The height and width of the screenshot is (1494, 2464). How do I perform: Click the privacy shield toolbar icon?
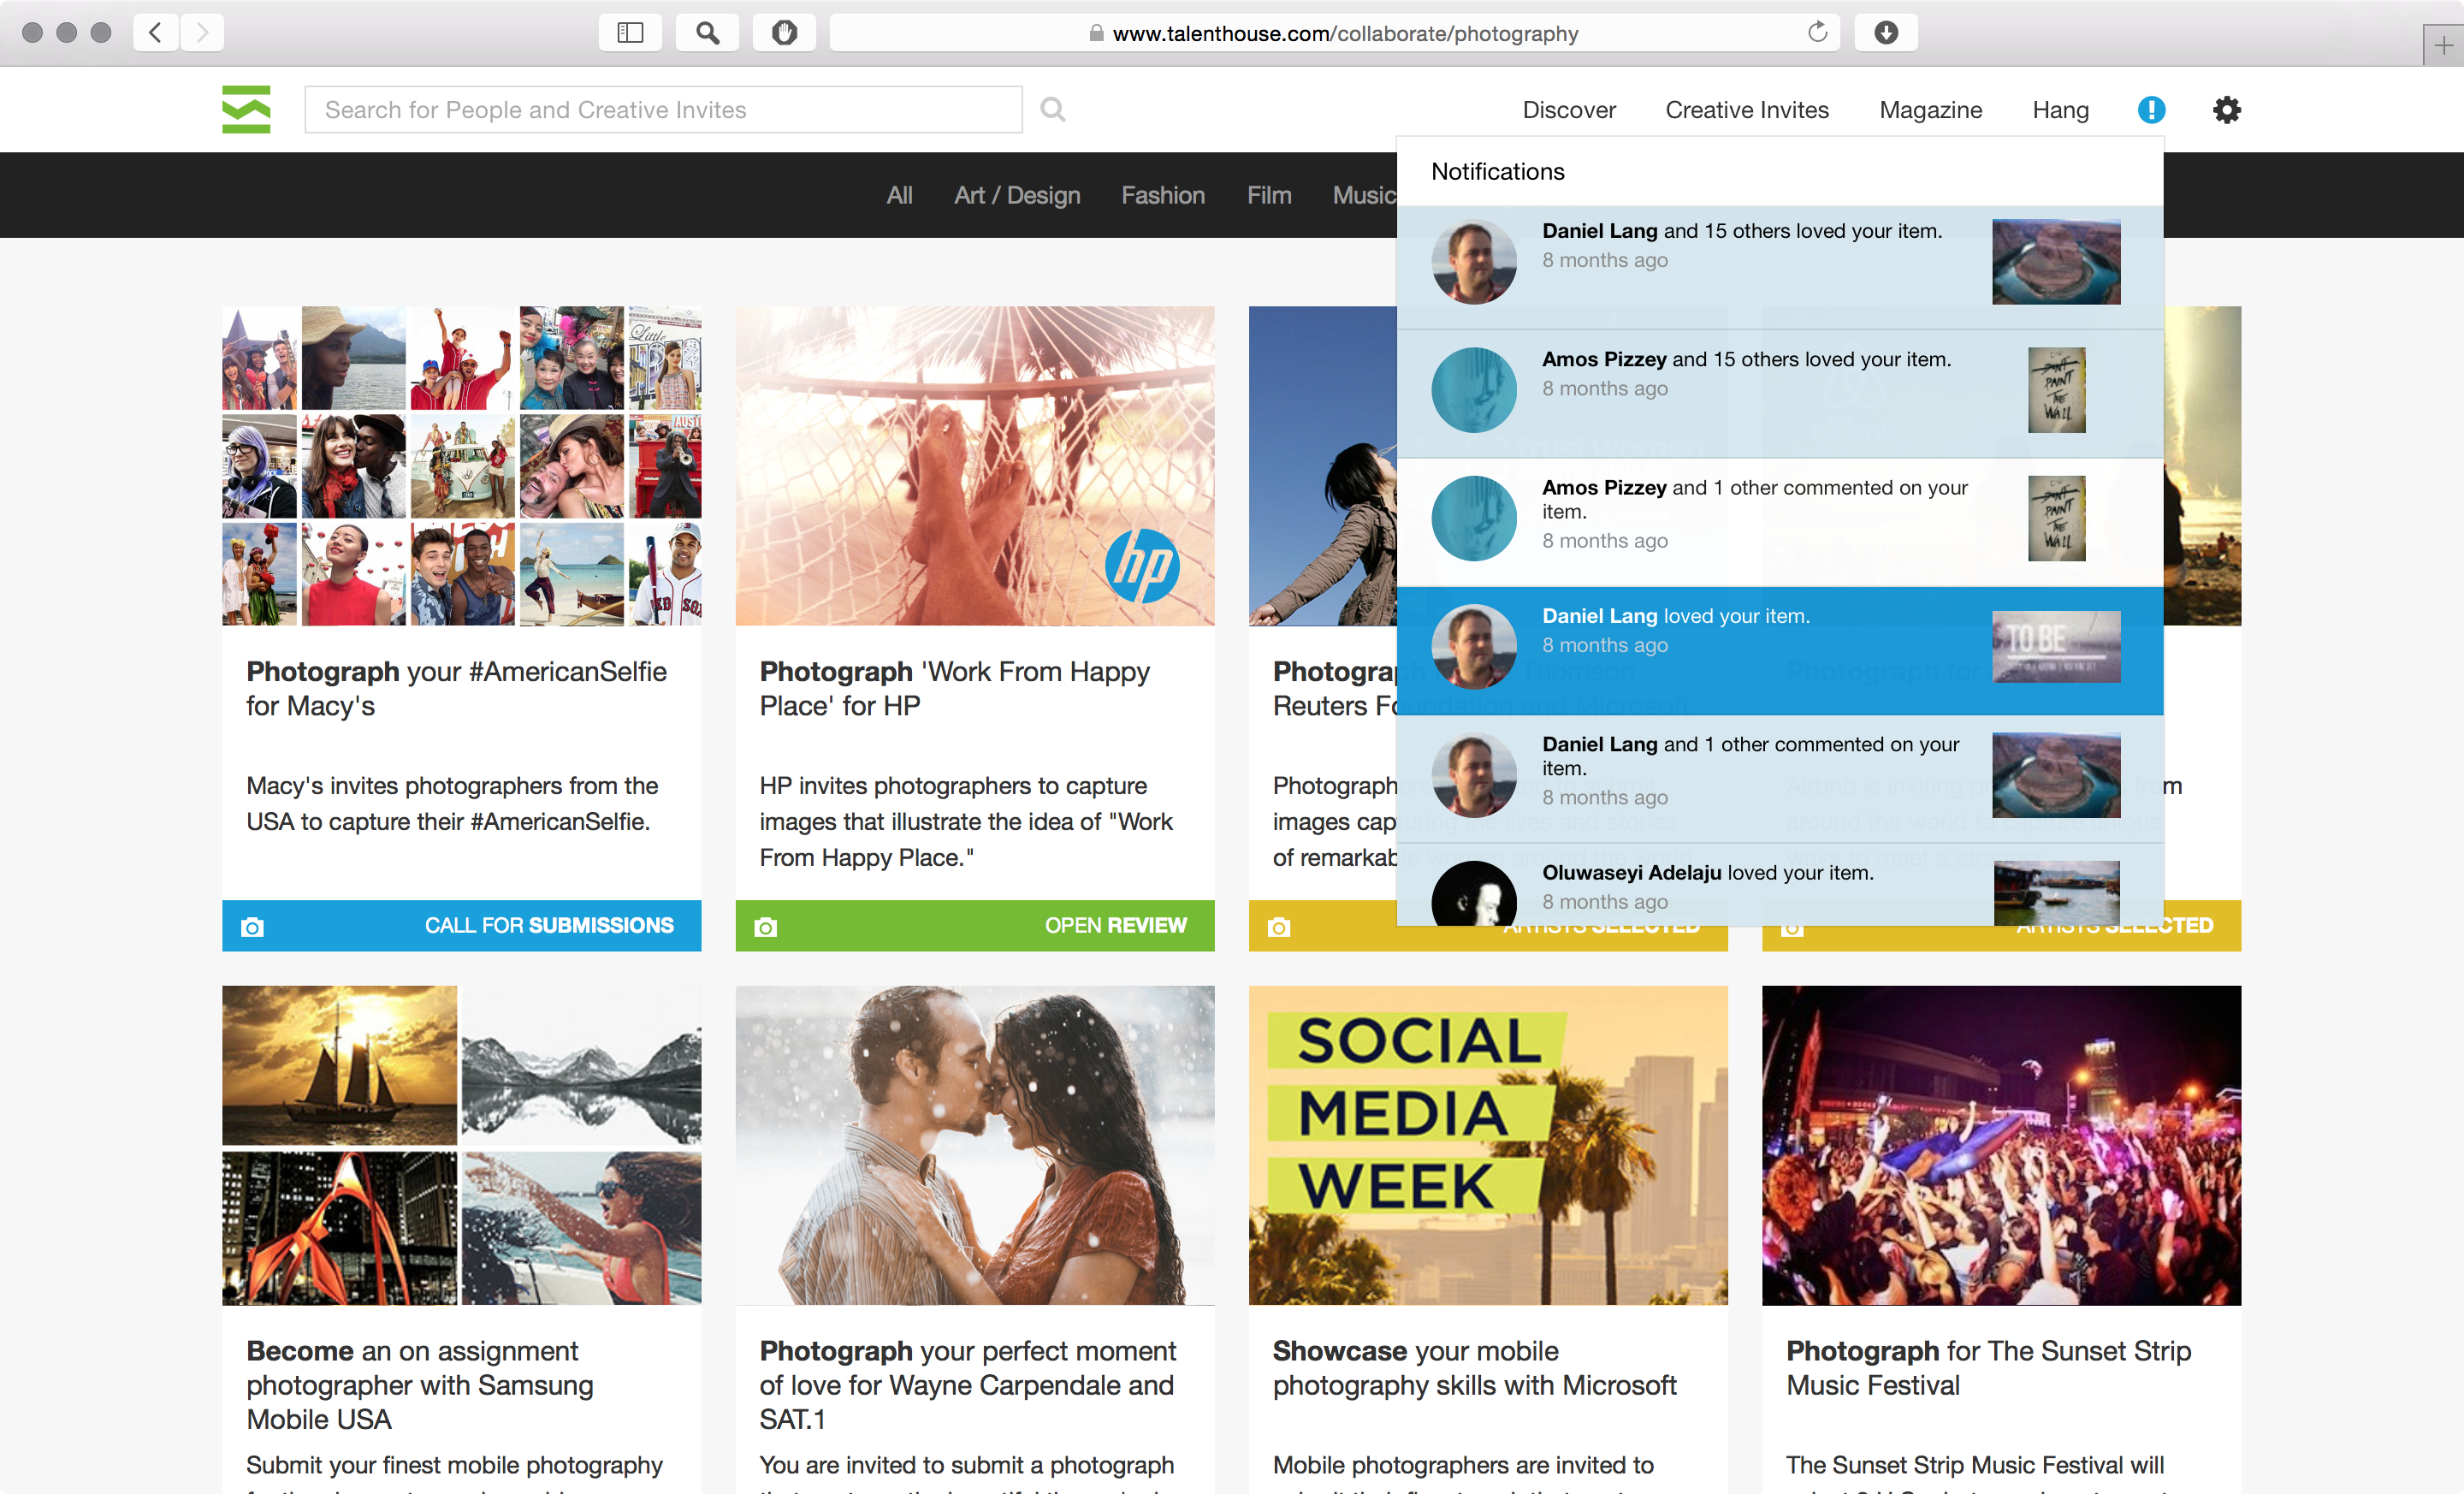pos(784,33)
